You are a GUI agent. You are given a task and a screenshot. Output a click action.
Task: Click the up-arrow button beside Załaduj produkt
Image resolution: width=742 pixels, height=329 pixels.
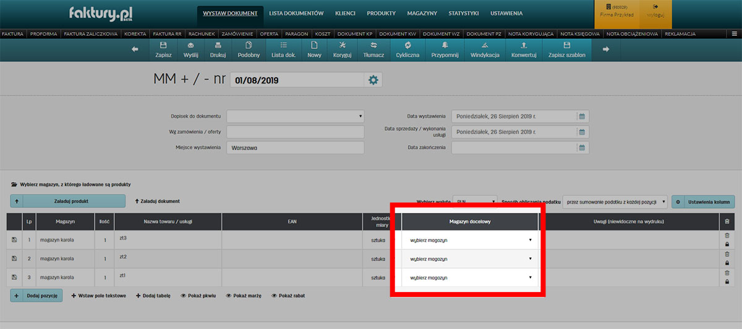click(x=17, y=201)
